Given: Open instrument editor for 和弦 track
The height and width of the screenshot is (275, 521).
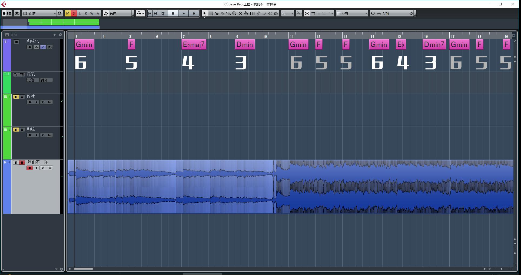Looking at the screenshot, I should pos(50,135).
